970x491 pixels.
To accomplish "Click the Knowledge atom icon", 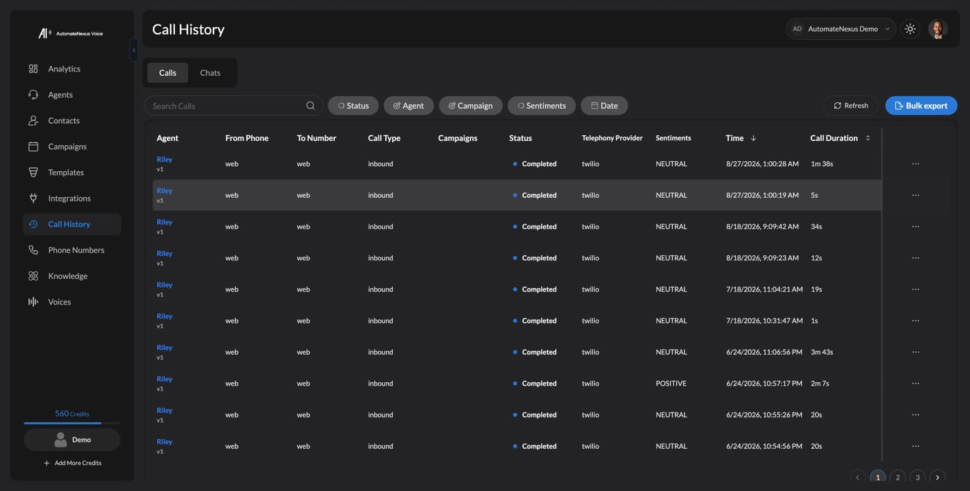I will point(33,276).
